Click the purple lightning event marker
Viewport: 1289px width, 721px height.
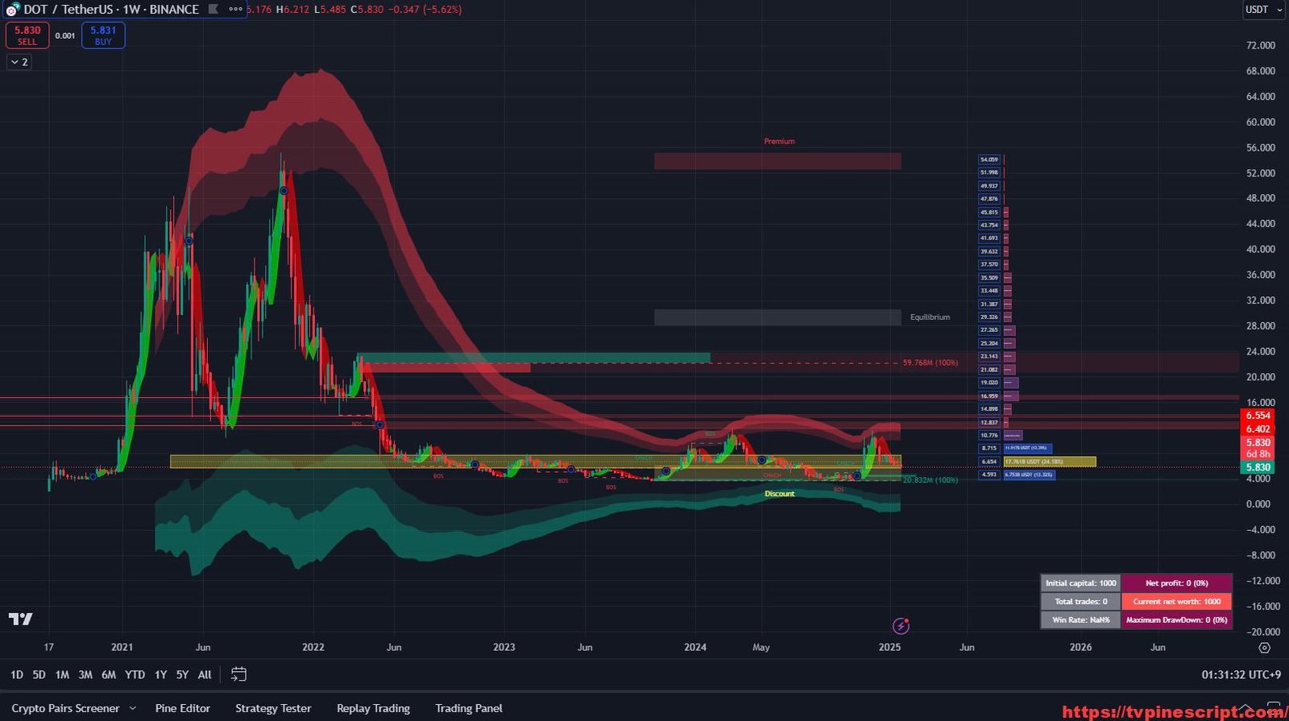[x=901, y=626]
